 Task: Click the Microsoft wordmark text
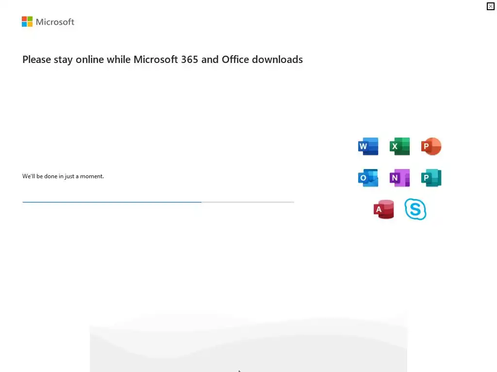coord(55,22)
